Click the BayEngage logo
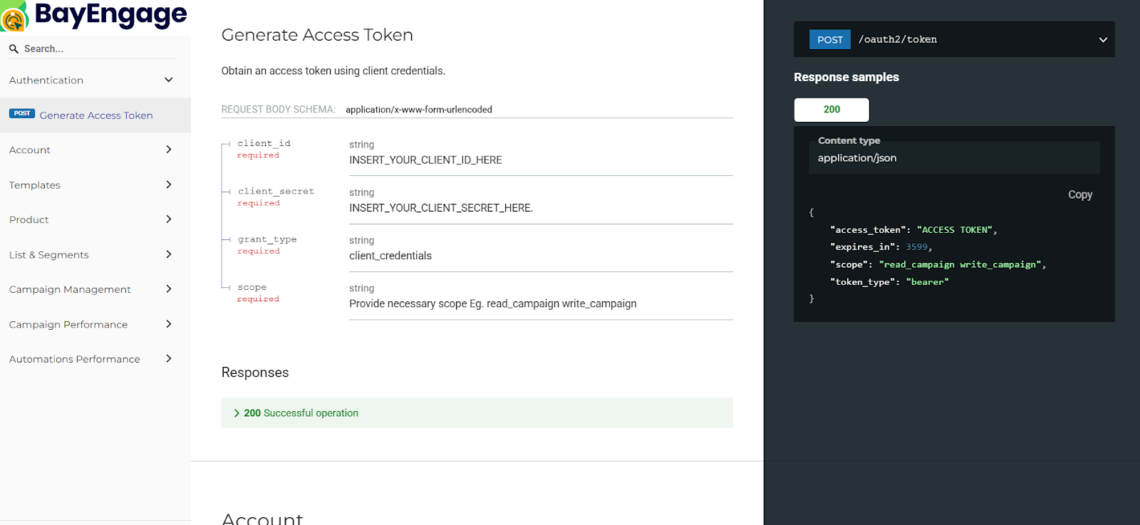1140x525 pixels. coord(94,16)
